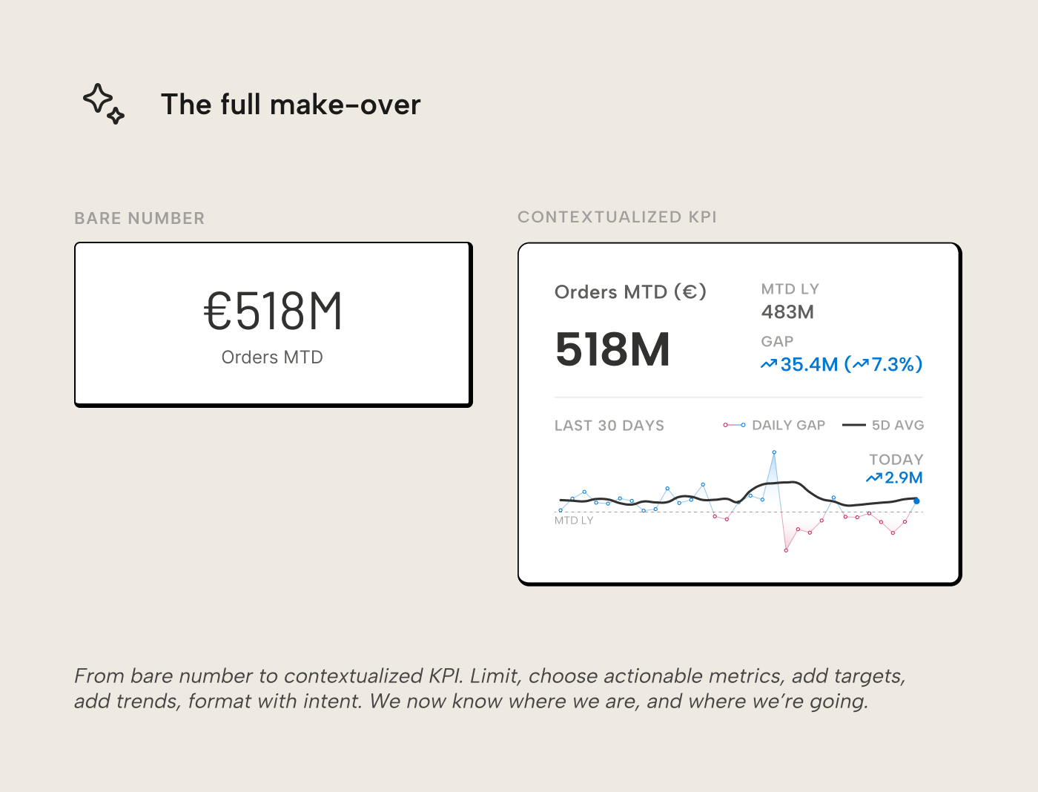Viewport: 1038px width, 792px height.
Task: Click The full make-over title text
Action: pyautogui.click(x=291, y=105)
